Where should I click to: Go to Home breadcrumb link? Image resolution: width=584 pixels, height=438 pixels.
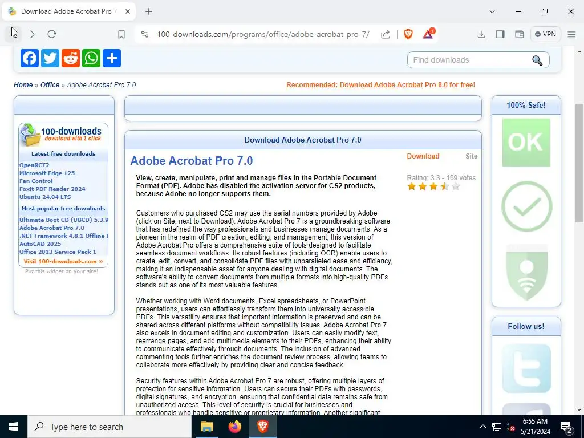tap(23, 85)
